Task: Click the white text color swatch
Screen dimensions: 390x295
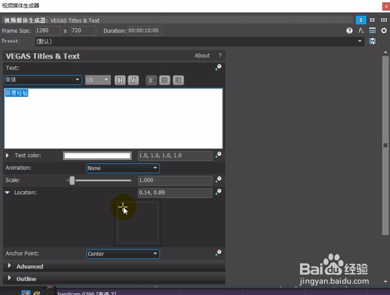Action: [x=97, y=156]
